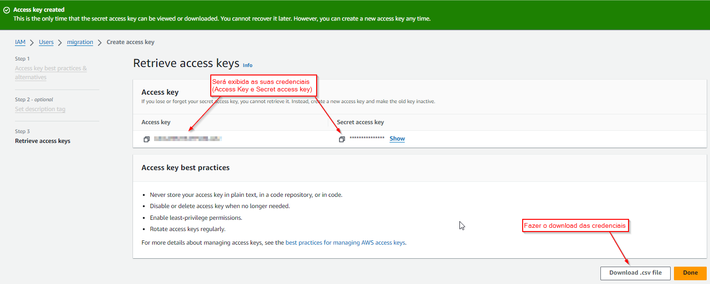
Task: Click the copy icon beside Secret access key
Action: pyautogui.click(x=342, y=139)
